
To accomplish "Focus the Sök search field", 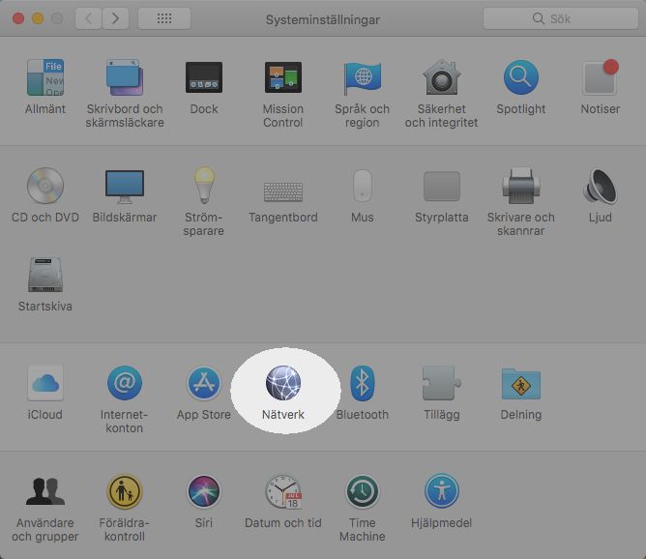I will pos(560,18).
